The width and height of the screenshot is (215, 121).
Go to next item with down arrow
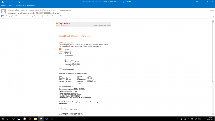tap(16, 2)
